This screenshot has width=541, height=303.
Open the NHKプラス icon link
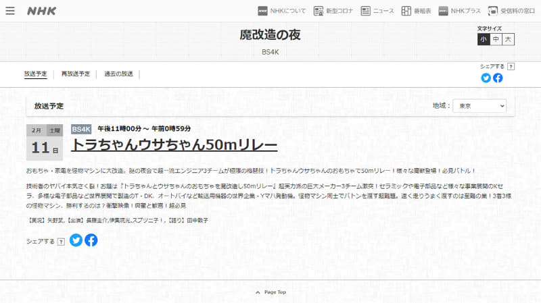[443, 11]
